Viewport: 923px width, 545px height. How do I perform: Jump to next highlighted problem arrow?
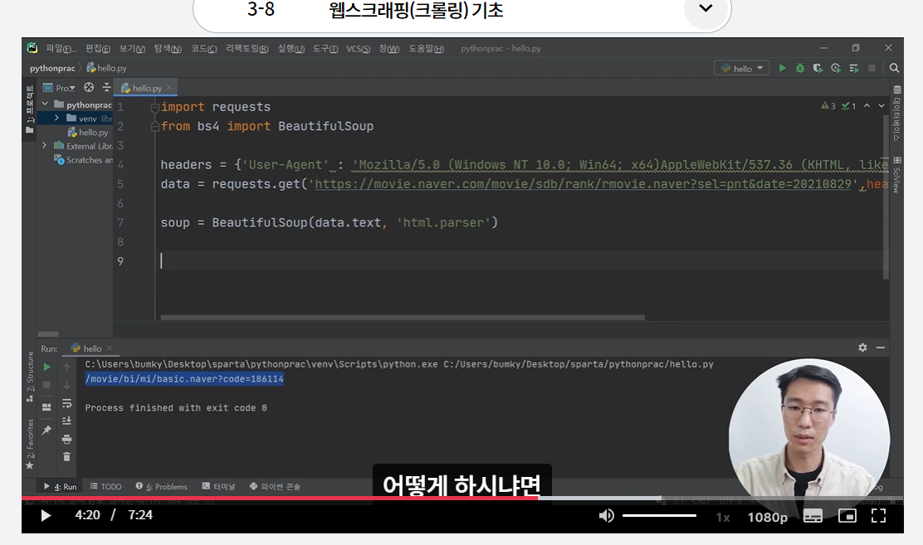pos(881,106)
